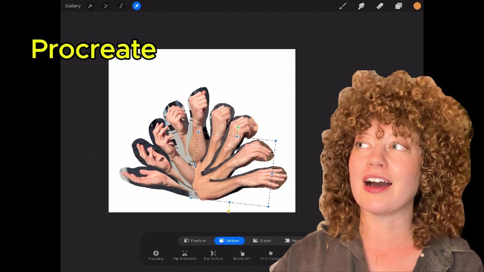Activate the Selection S tool
Image resolution: width=484 pixels, height=272 pixels.
pyautogui.click(x=121, y=6)
